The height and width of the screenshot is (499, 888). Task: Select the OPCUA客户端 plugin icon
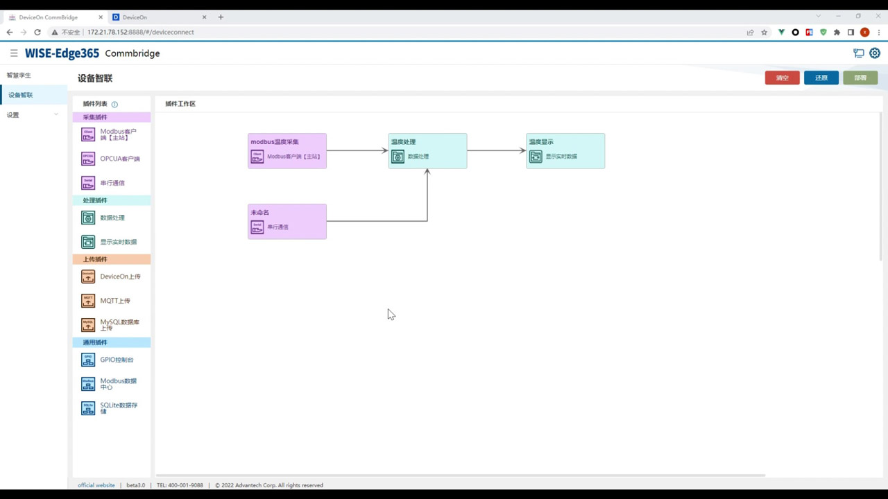pyautogui.click(x=88, y=159)
